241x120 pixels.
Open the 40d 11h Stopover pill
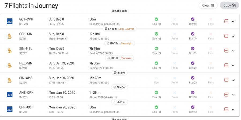click(x=120, y=58)
